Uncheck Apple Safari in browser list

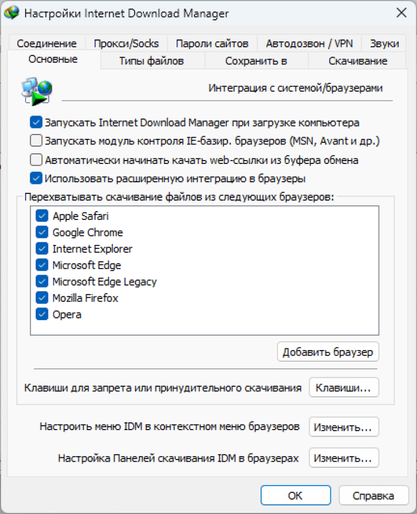coord(42,216)
